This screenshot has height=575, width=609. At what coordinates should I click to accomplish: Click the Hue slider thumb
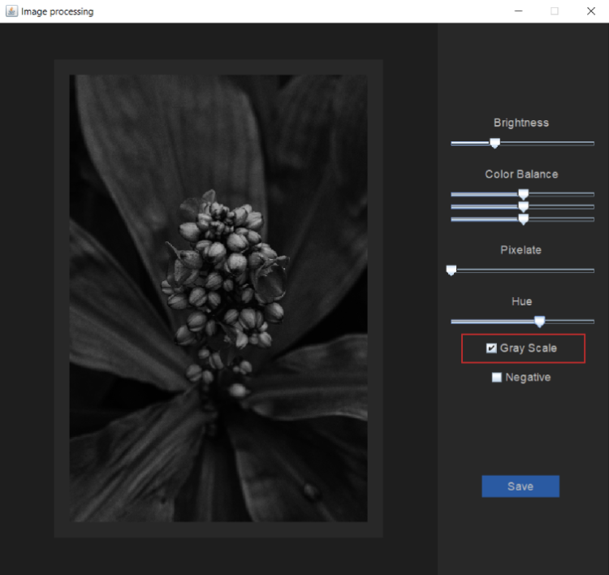click(539, 322)
